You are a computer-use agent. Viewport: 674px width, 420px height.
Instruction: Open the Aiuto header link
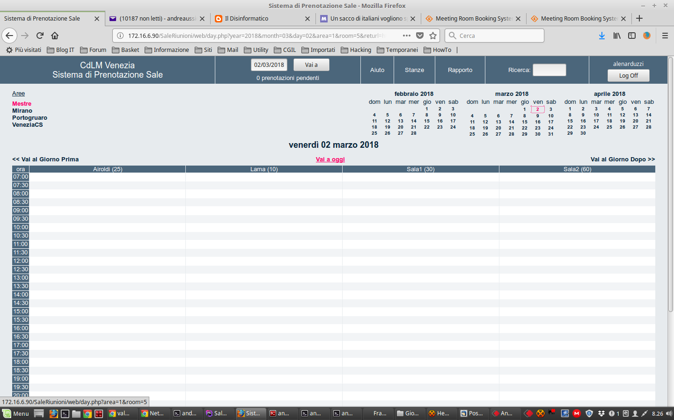point(377,70)
